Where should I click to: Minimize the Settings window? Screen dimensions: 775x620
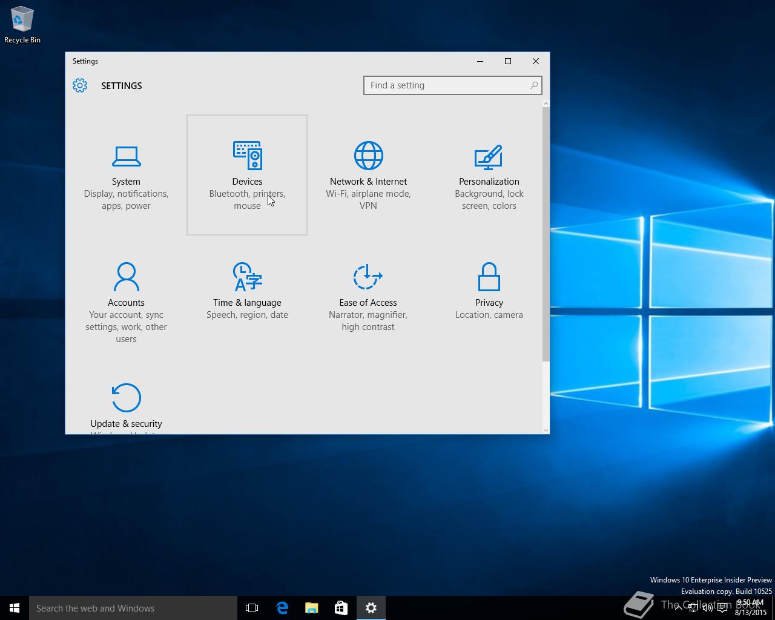point(480,61)
